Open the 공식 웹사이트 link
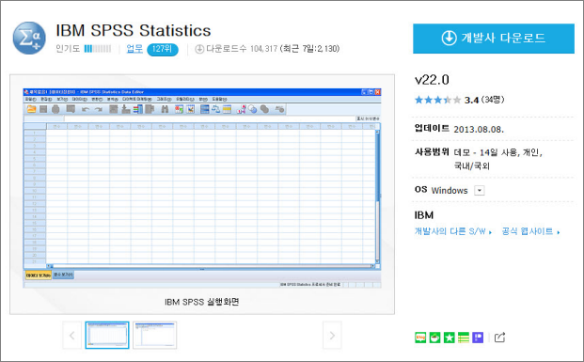The width and height of the screenshot is (584, 362). (530, 231)
